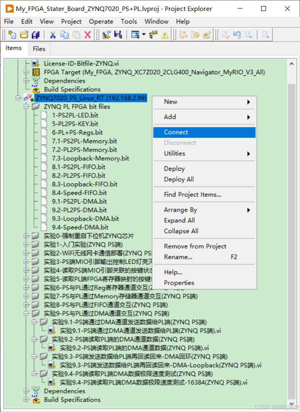This screenshot has height=412, width=300.
Task: Click the red X Delete toolbar icon
Action: click(87, 35)
